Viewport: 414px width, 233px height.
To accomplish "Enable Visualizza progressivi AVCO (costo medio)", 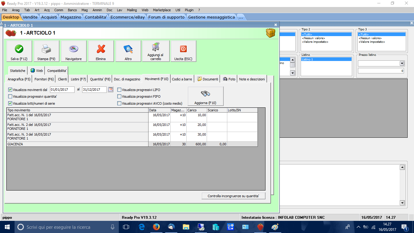I will (119, 103).
